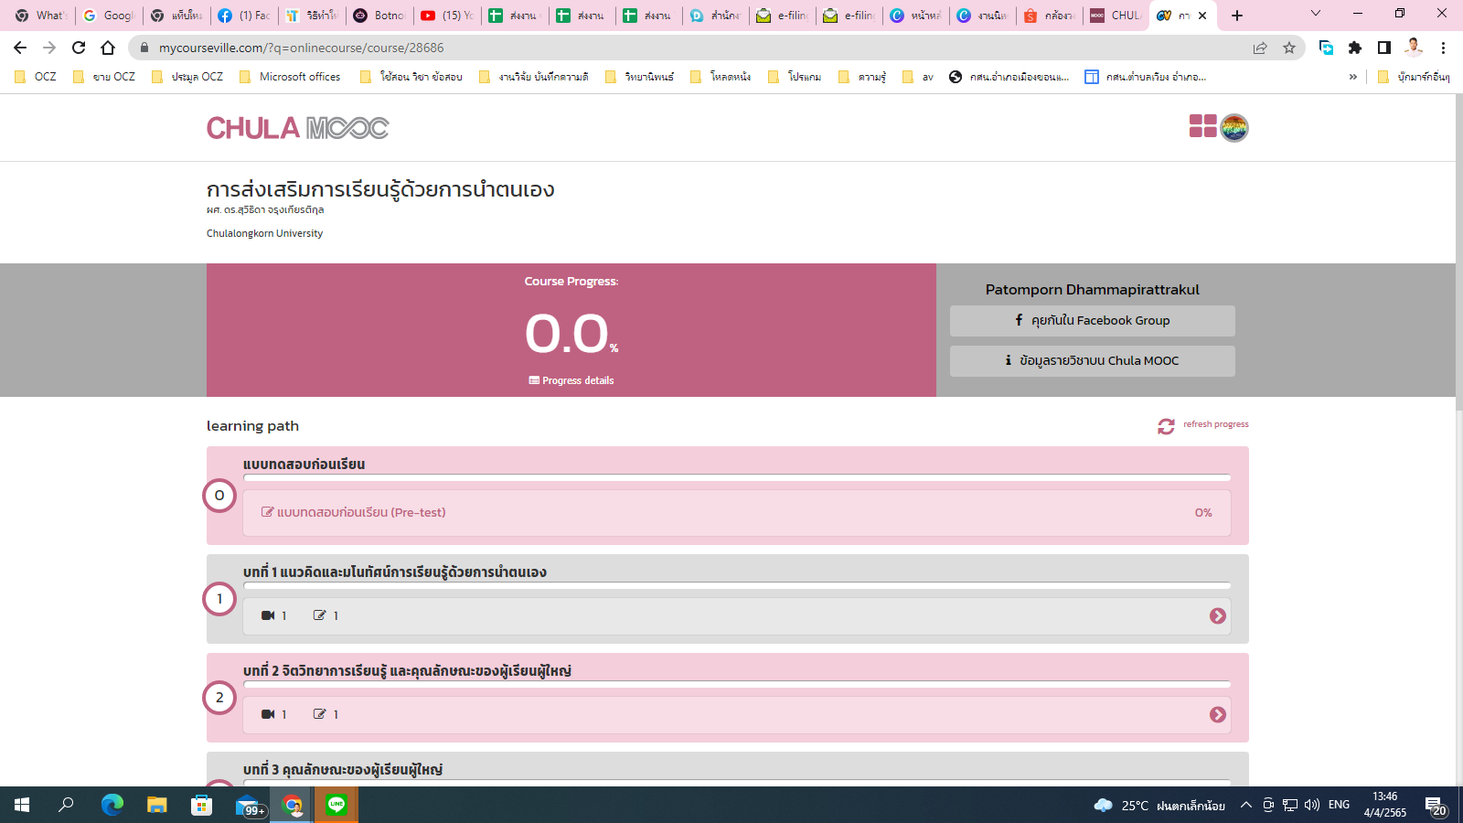Open the notification center icon
Image resolution: width=1463 pixels, height=823 pixels.
1435,806
